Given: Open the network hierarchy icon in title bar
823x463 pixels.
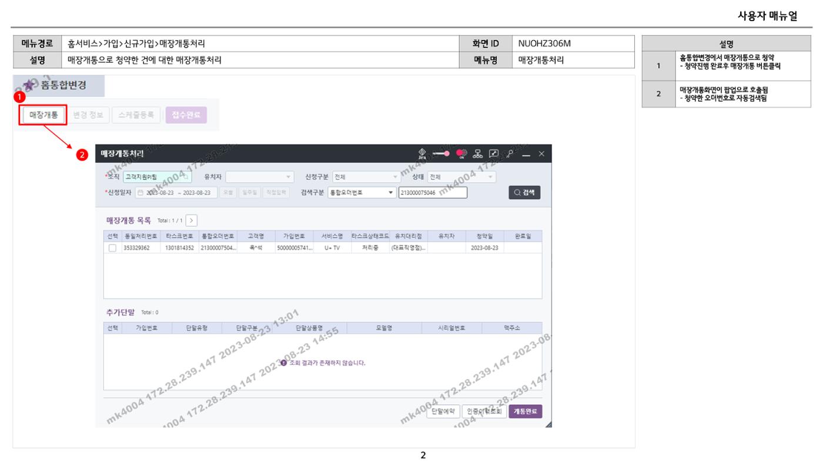Looking at the screenshot, I should tap(479, 153).
